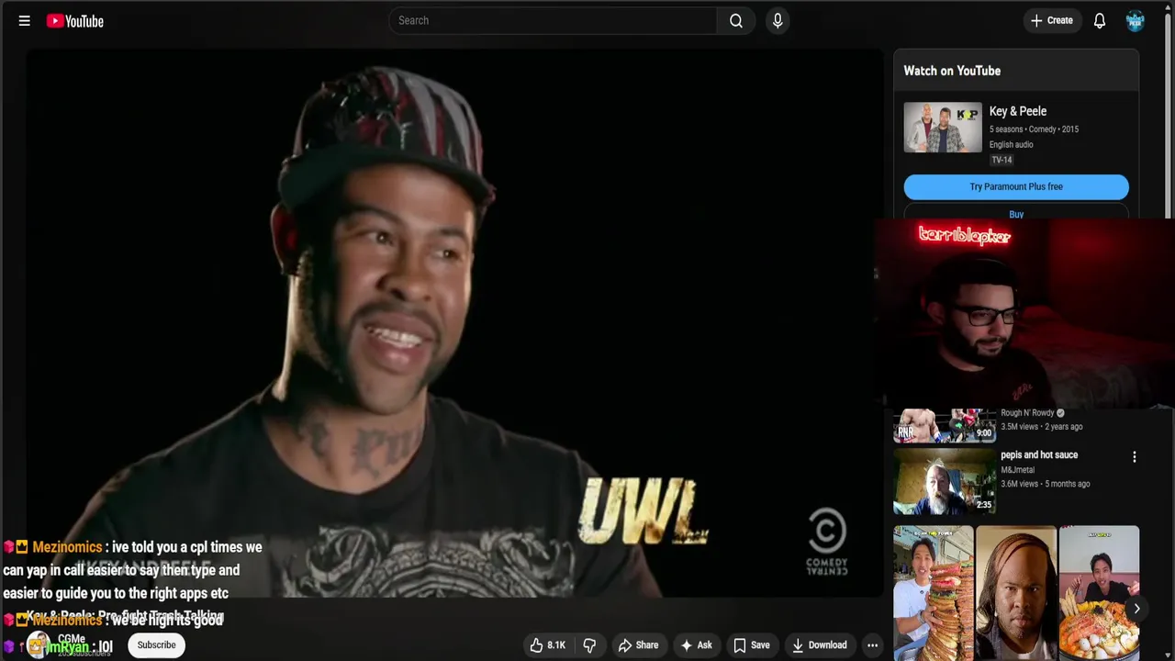Click the TV-14 rating badge
1175x661 pixels.
[1002, 160]
